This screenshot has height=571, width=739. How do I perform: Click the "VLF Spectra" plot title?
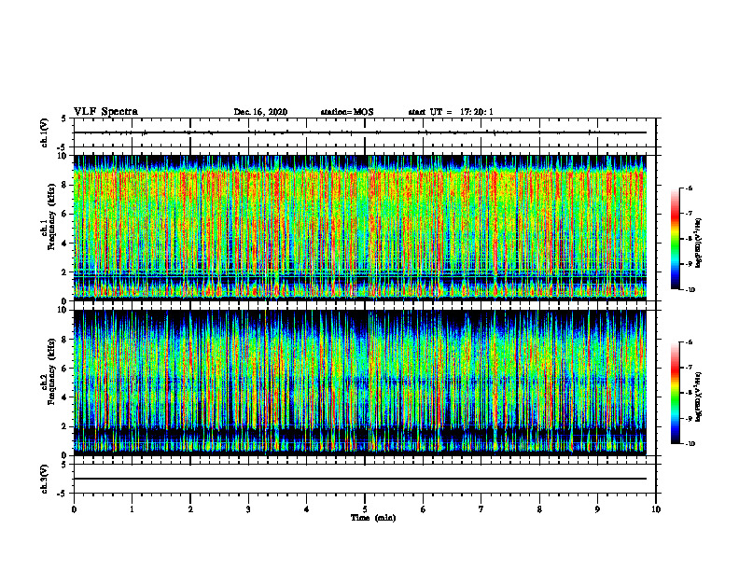coord(106,112)
